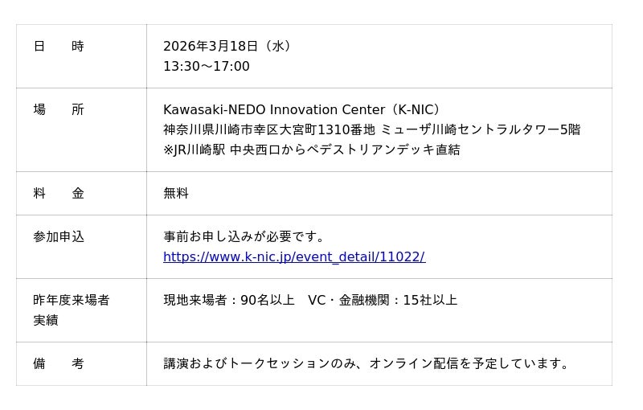The height and width of the screenshot is (410, 643).
Task: Click the VC・金融機関：15社以上 text
Action: [x=383, y=301]
